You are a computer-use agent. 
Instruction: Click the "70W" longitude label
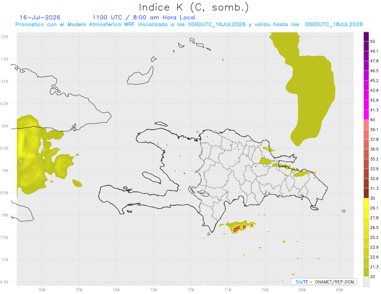coord(265,290)
